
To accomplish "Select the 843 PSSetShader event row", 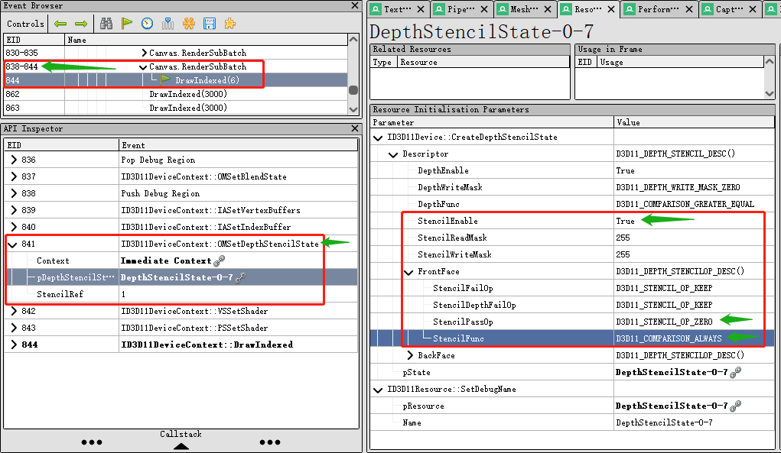I will tap(181, 328).
